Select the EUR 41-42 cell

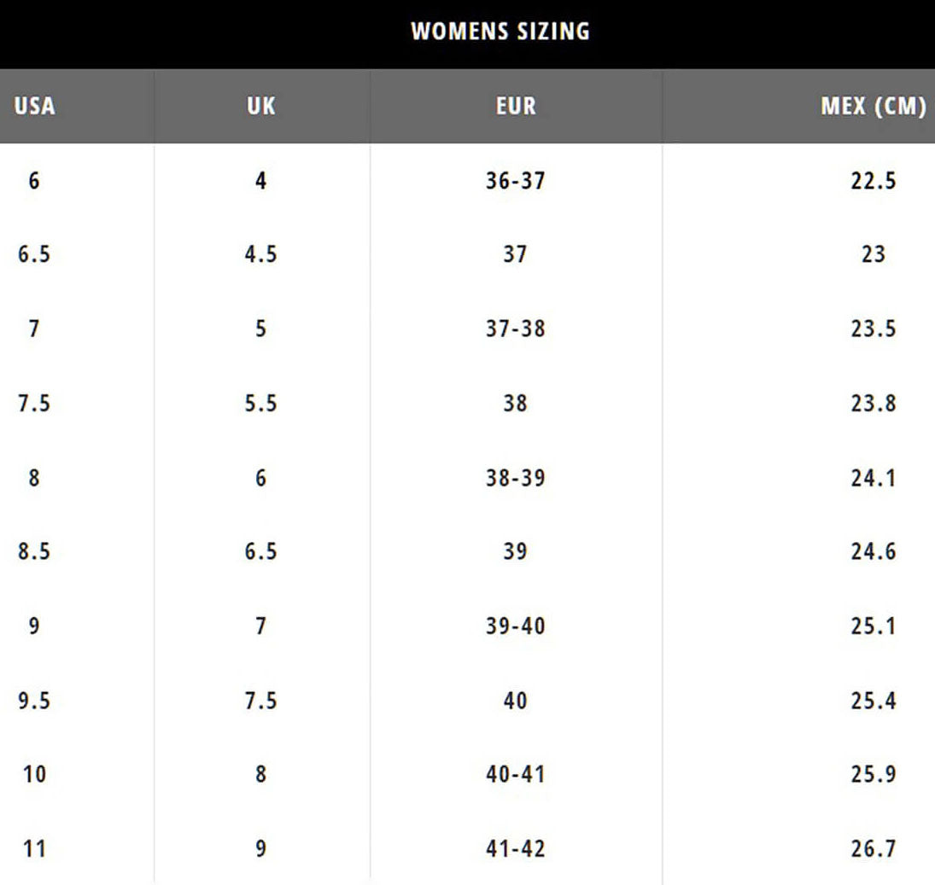tap(515, 849)
